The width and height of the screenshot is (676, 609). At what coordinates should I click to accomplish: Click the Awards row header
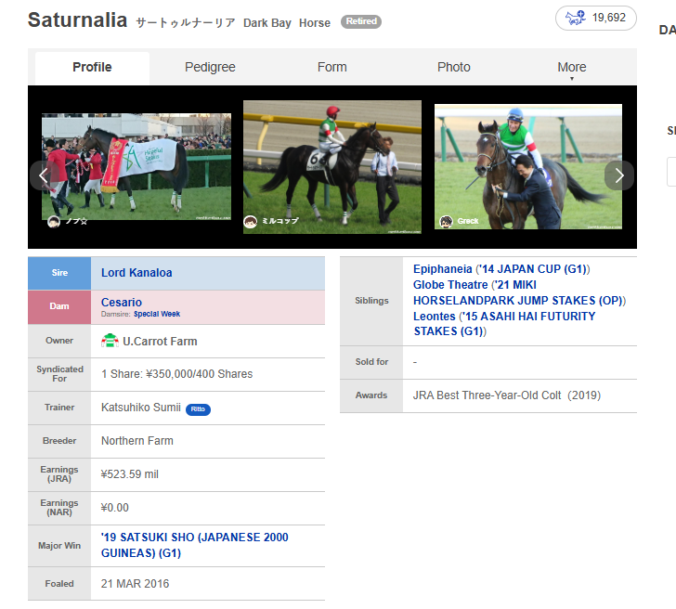(x=371, y=395)
